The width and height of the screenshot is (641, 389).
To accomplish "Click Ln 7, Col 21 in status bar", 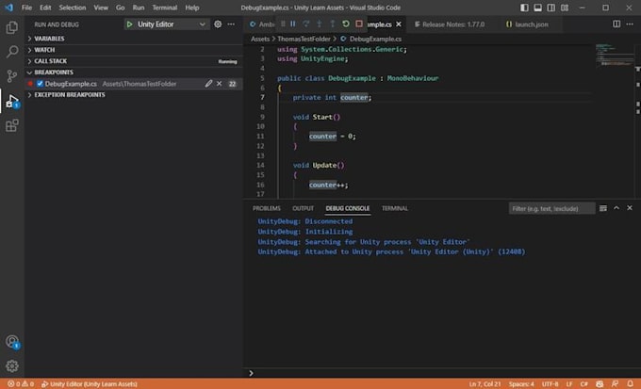I will tap(485, 384).
